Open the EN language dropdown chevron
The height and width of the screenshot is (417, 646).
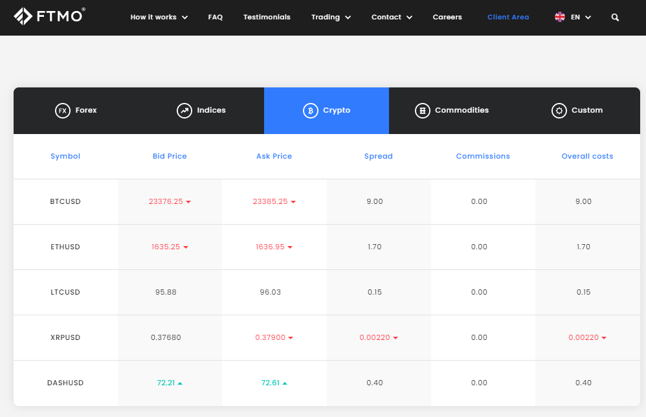588,17
